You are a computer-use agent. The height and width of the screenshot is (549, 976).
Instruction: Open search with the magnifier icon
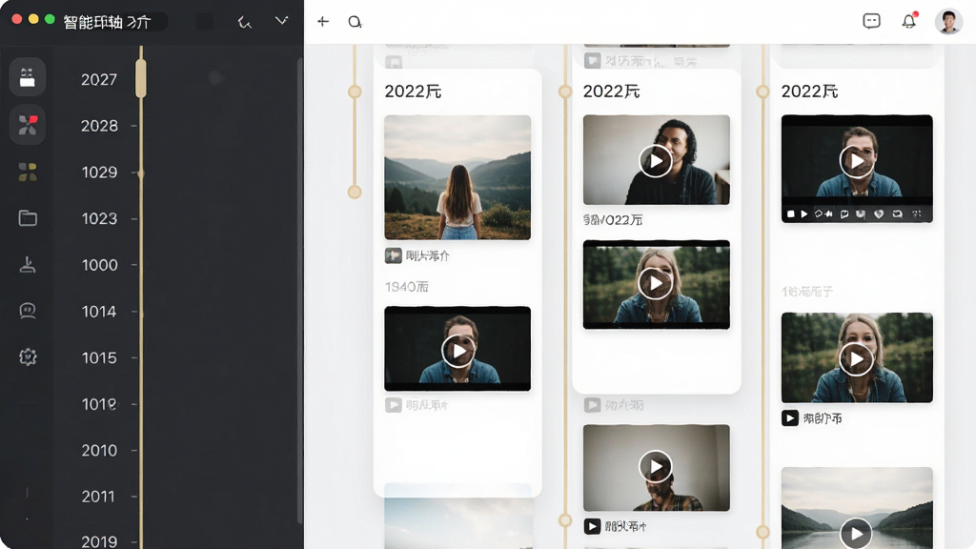click(355, 22)
